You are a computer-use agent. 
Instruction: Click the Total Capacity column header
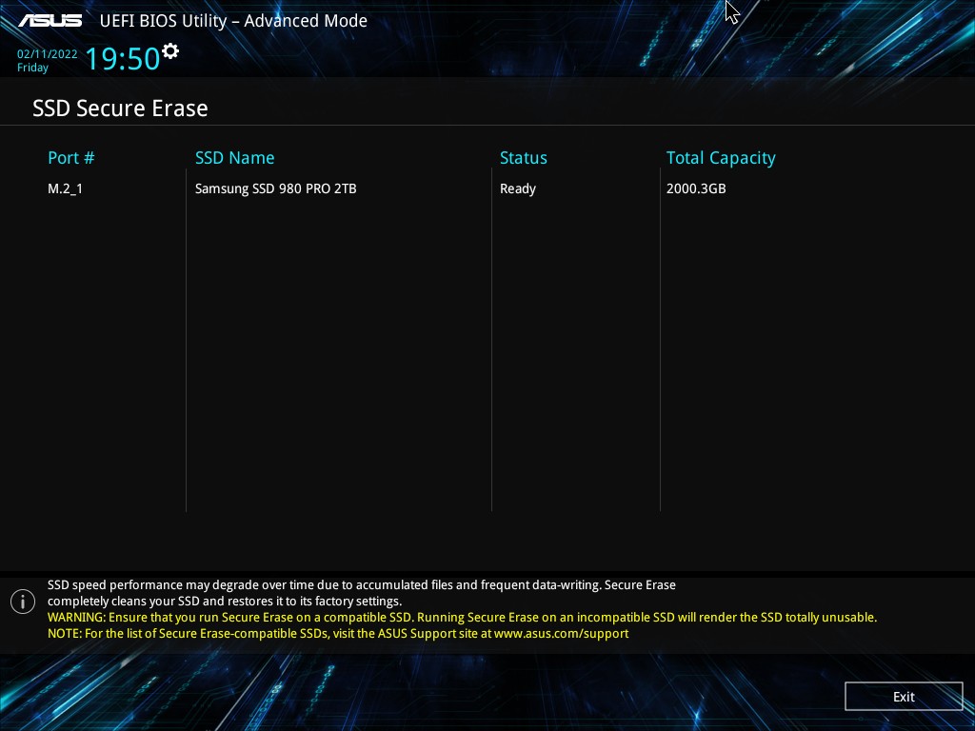[721, 158]
